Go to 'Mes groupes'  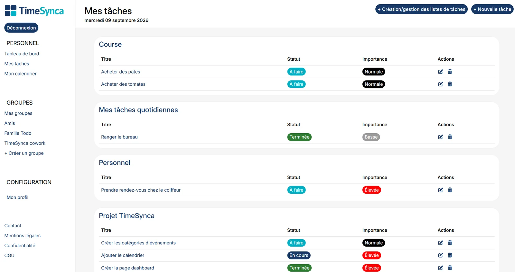[18, 113]
